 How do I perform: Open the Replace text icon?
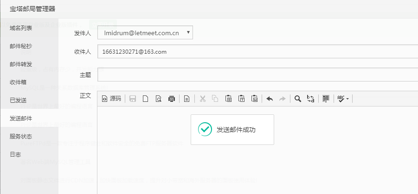pos(310,99)
